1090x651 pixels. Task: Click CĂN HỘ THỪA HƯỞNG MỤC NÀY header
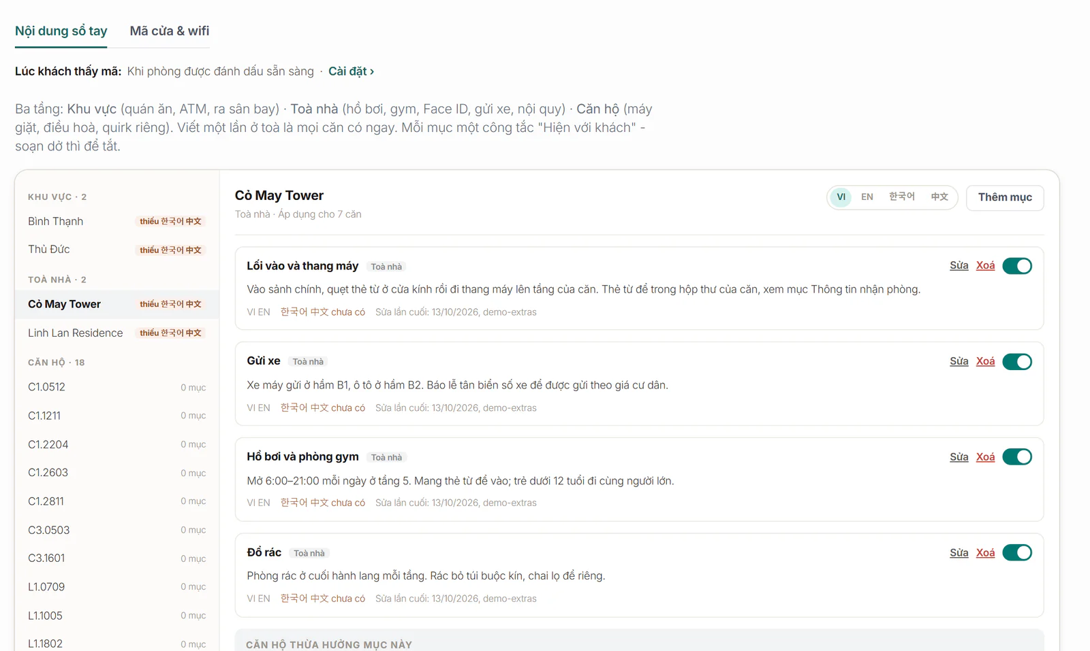click(x=329, y=644)
